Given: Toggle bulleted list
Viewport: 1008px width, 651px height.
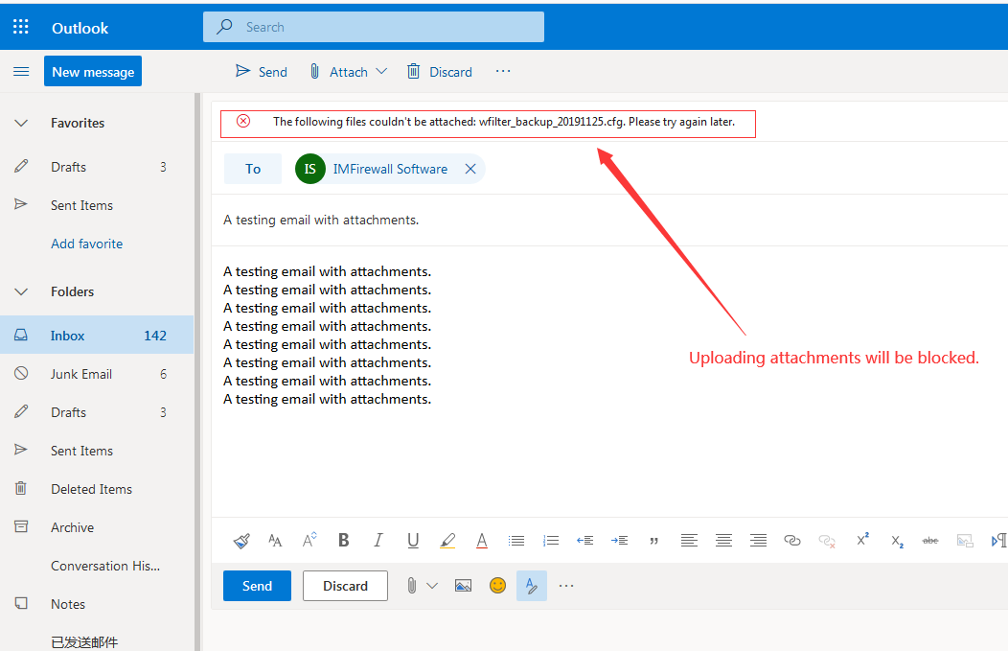Looking at the screenshot, I should pyautogui.click(x=516, y=541).
